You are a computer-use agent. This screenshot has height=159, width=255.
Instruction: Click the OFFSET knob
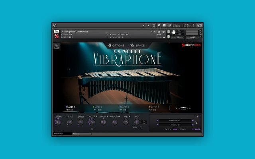tap(80, 122)
